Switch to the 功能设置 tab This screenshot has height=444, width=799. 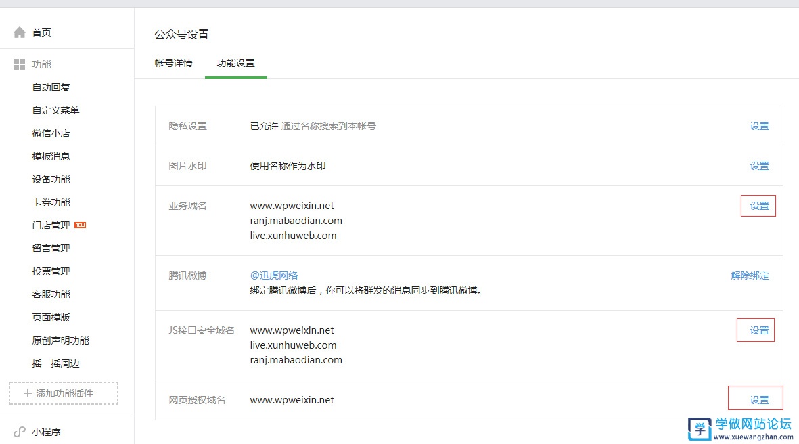(235, 62)
